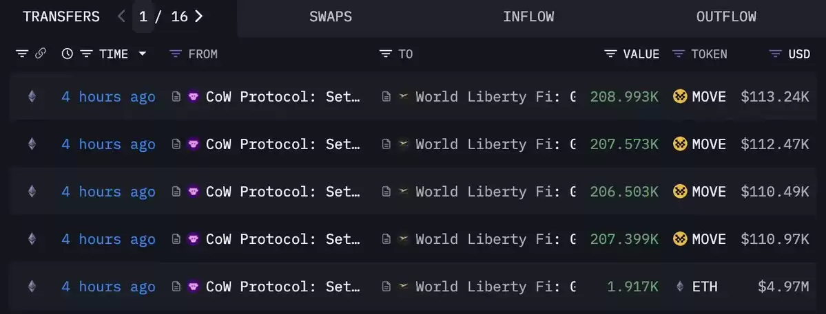This screenshot has width=826, height=314.
Task: Click the chain link icon in header
Action: 40,54
